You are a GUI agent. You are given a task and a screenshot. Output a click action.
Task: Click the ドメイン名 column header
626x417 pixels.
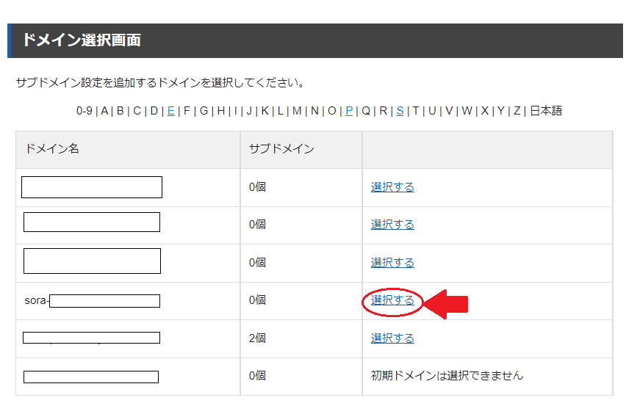[52, 149]
